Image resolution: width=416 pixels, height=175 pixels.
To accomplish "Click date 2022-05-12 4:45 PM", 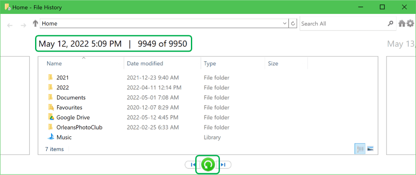I will point(152,117).
